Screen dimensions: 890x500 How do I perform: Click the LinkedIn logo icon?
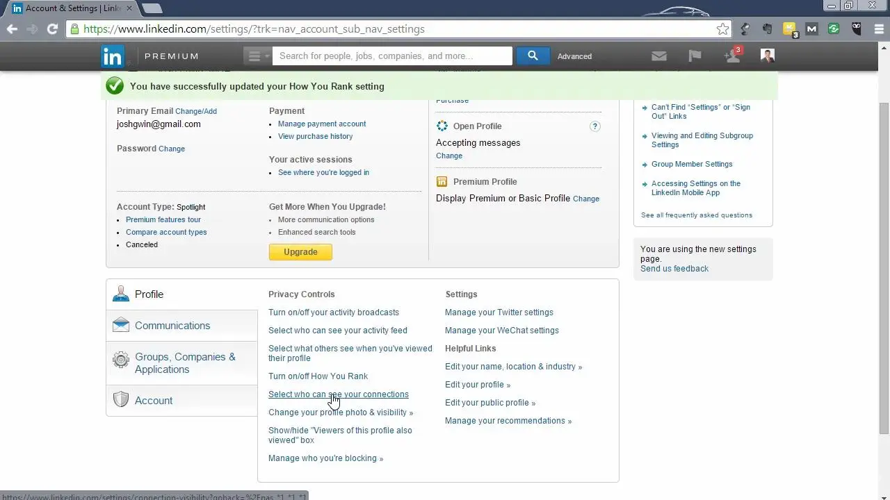click(113, 56)
